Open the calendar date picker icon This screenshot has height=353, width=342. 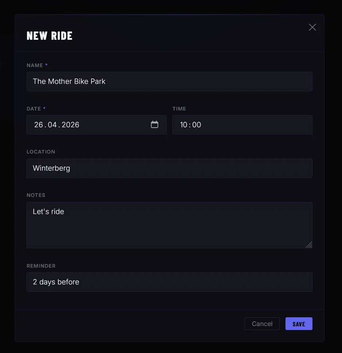[155, 125]
